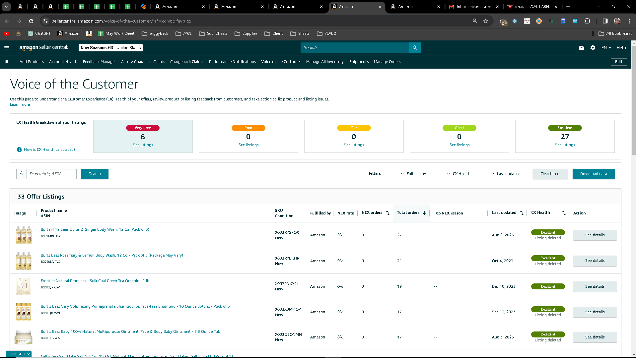Open Manage All Inventory menu item
Viewport: 636px width, 358px height.
325,62
